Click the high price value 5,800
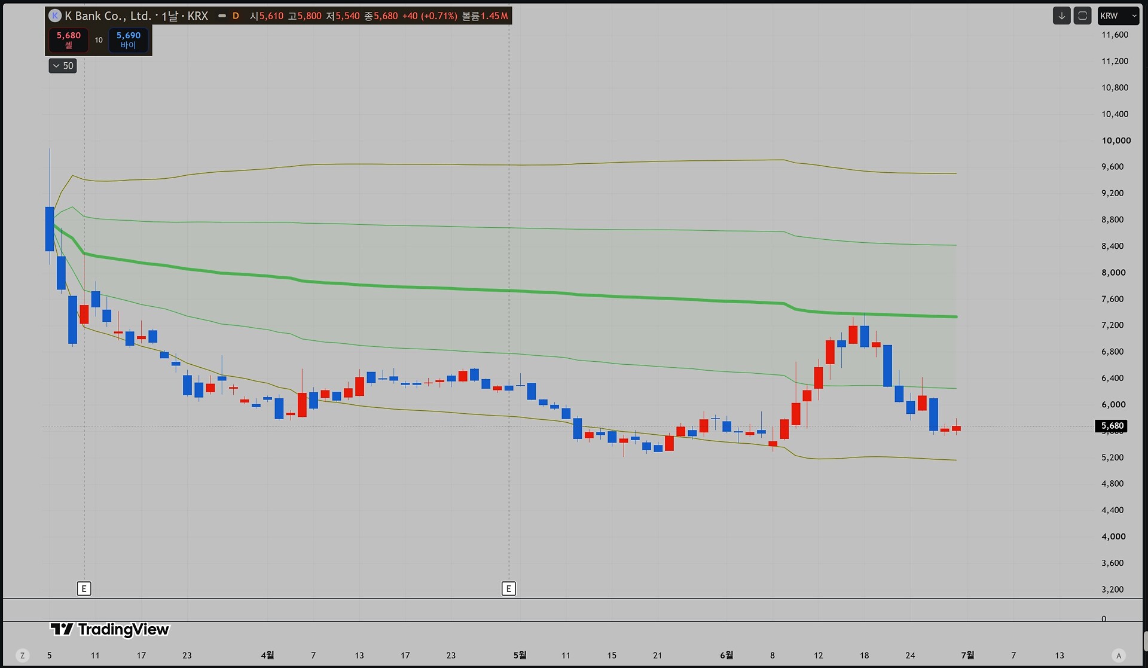 point(309,16)
